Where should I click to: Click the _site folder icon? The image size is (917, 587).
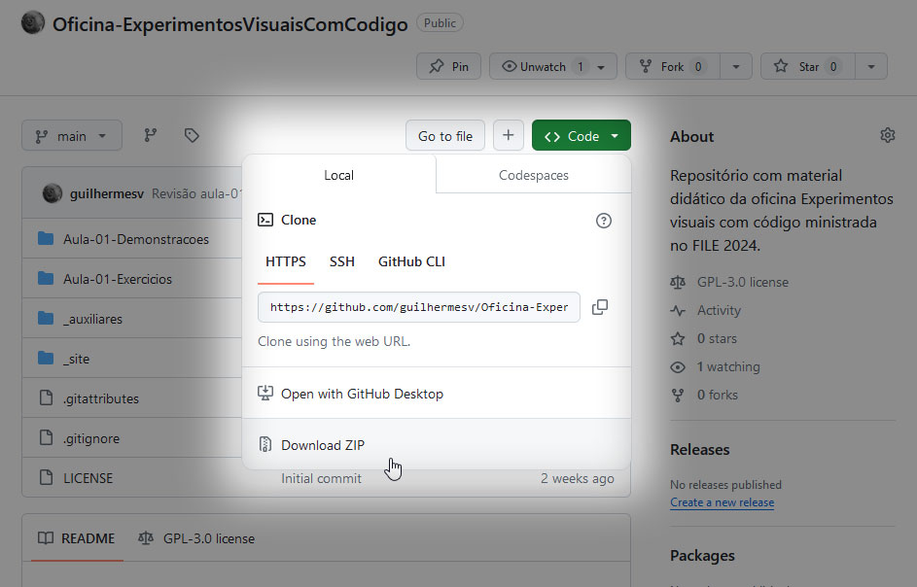coord(46,358)
